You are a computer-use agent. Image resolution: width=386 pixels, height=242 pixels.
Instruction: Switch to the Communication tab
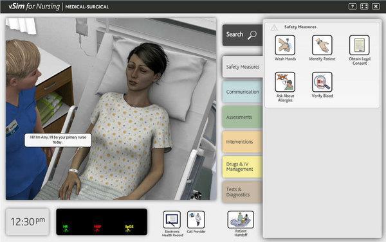pos(243,92)
